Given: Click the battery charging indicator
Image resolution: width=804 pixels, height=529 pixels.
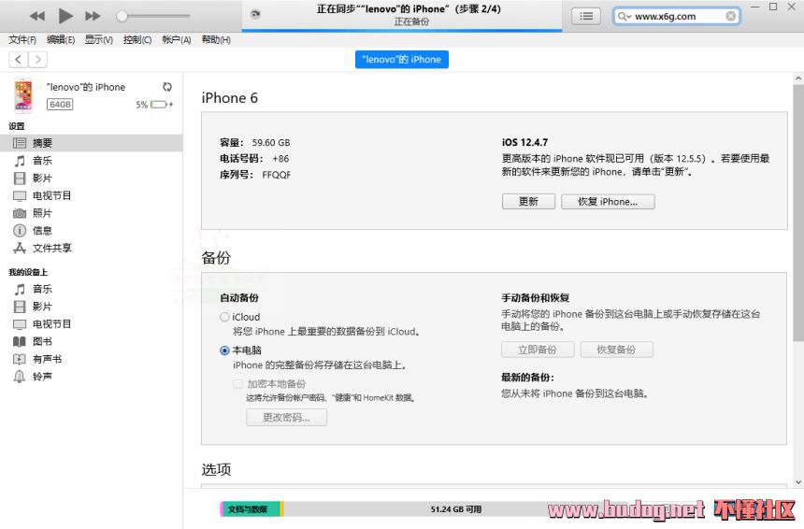Looking at the screenshot, I should pyautogui.click(x=161, y=105).
